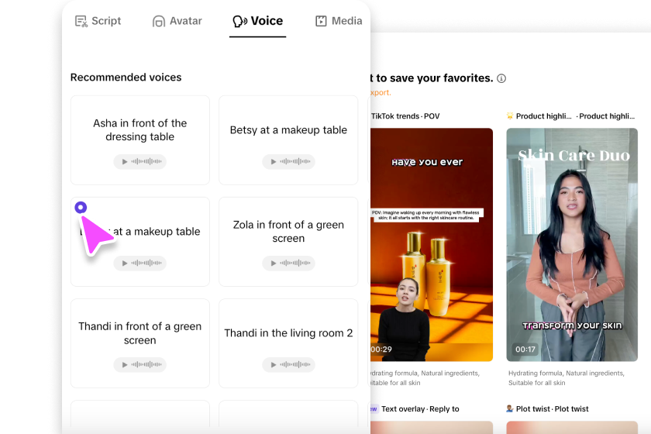
Task: Click the Avatar tab icon
Action: (159, 21)
